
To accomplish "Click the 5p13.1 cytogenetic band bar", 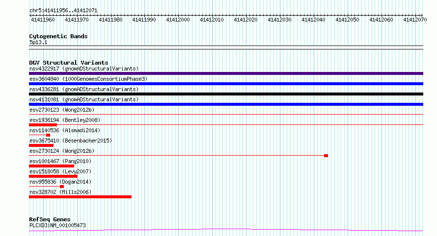I will pyautogui.click(x=226, y=47).
